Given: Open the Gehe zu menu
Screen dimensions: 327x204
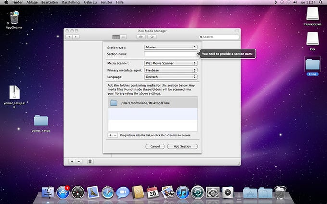Looking at the screenshot, I should tap(90, 2).
